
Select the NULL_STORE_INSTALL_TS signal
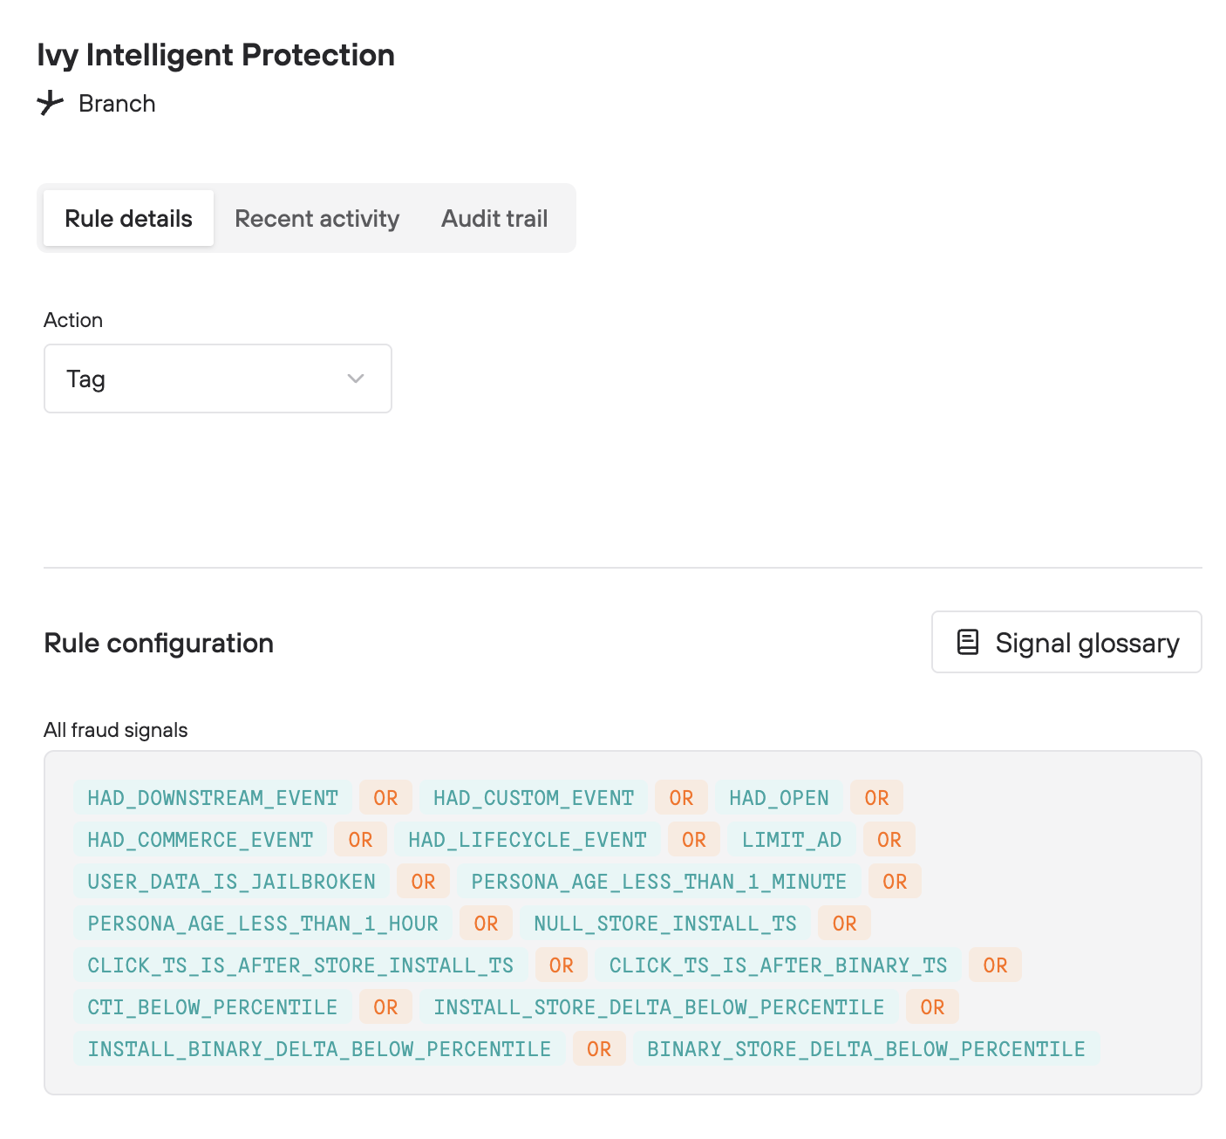(665, 924)
